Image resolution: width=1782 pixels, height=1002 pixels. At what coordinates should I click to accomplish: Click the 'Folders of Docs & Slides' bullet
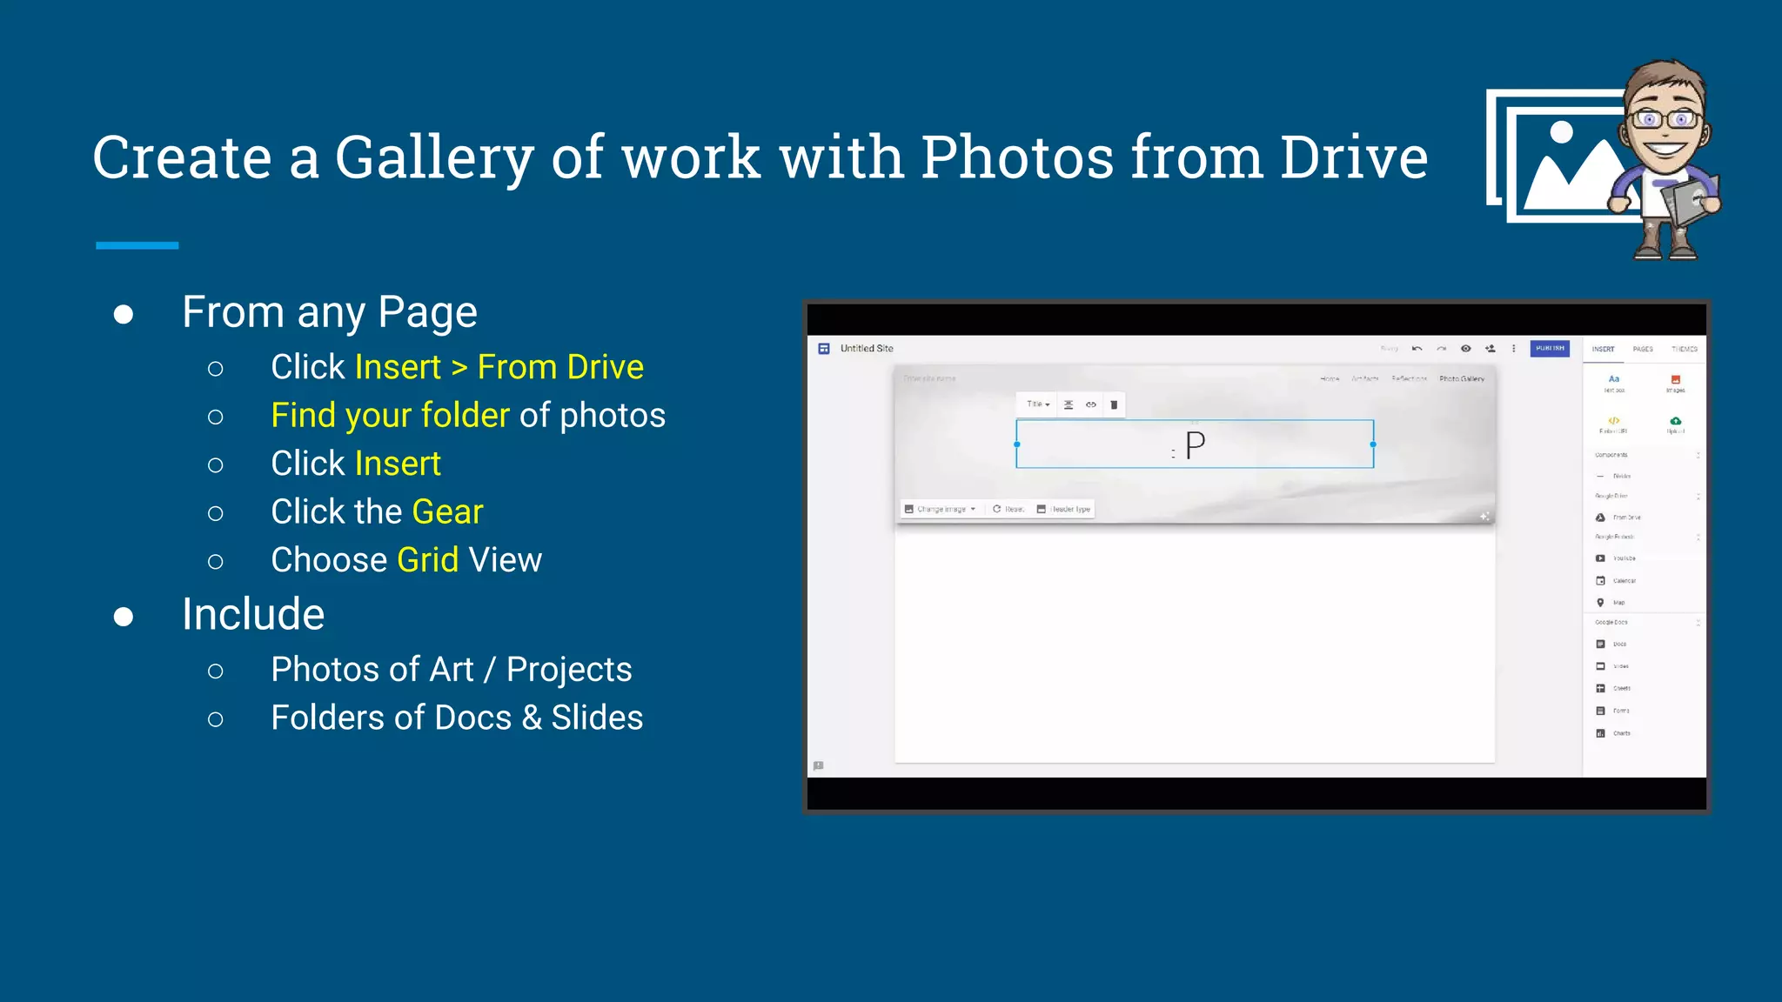click(x=457, y=718)
